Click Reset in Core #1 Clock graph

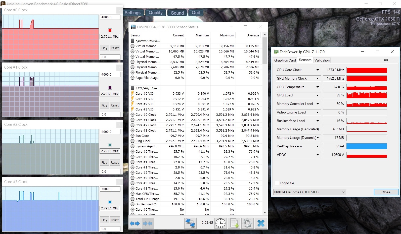(x=115, y=105)
